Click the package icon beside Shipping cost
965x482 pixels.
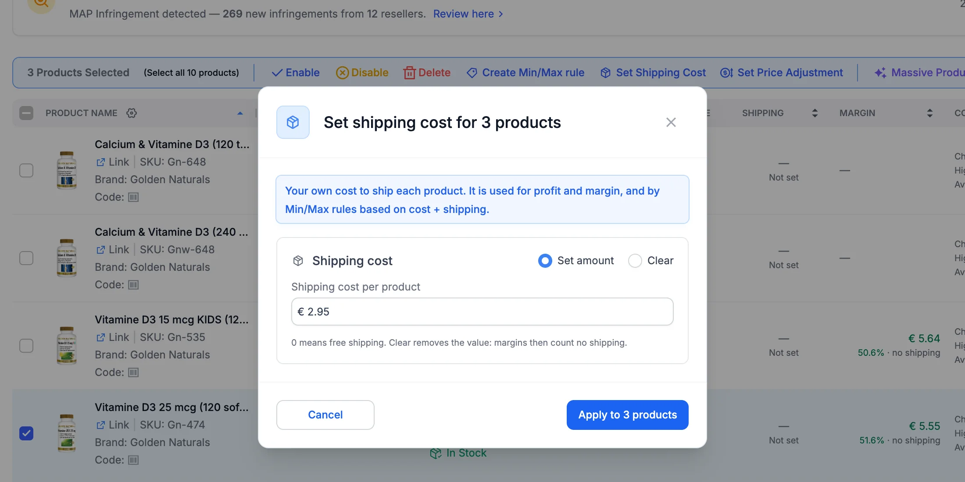tap(298, 261)
